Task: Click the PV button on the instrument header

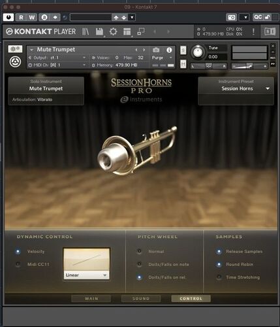Action: tap(273, 64)
